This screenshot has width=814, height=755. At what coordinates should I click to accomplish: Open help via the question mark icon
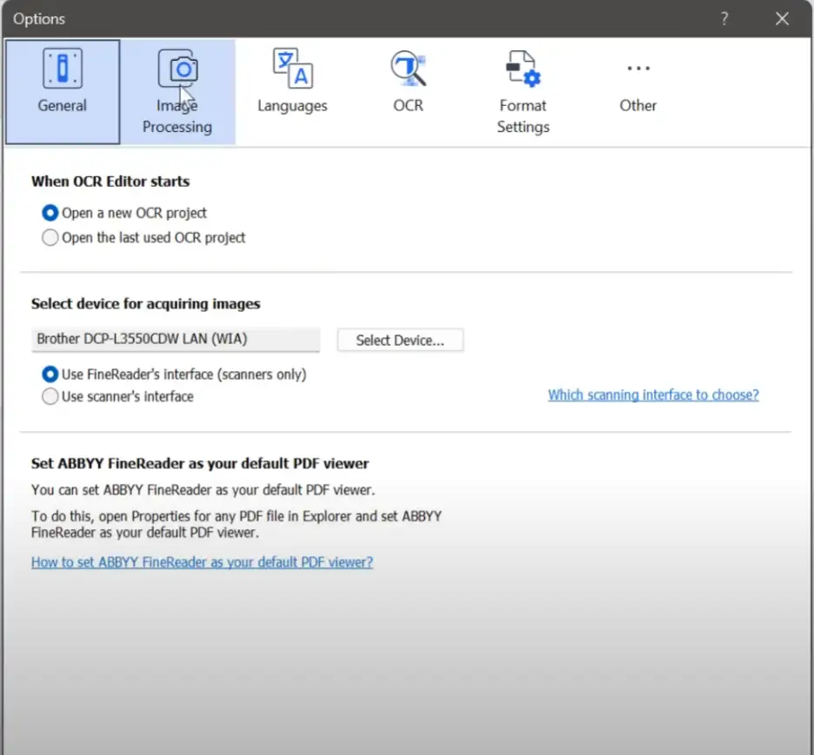pyautogui.click(x=724, y=18)
